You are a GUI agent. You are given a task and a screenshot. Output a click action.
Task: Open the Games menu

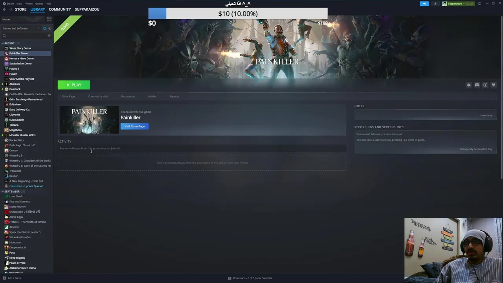click(x=39, y=4)
